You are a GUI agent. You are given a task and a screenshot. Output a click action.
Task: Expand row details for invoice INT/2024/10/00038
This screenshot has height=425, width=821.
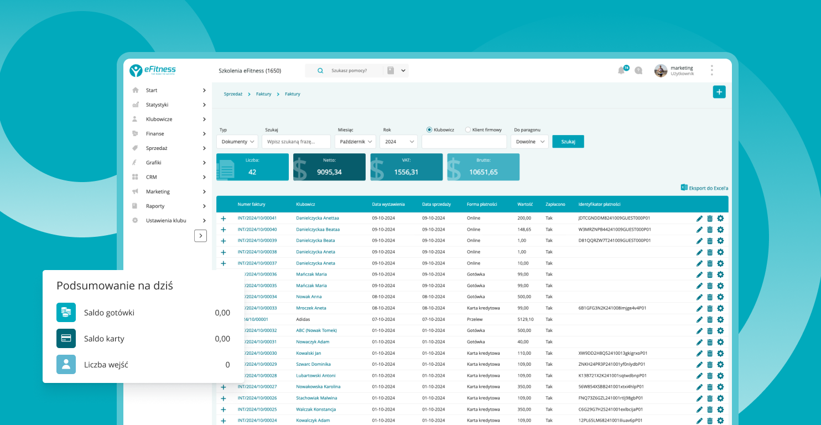(224, 252)
